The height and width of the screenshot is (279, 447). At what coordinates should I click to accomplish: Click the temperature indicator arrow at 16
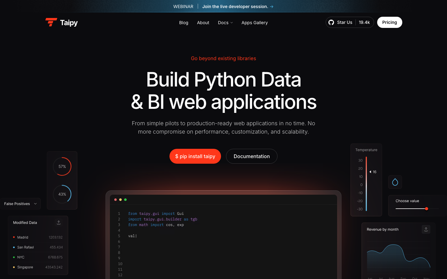[x=370, y=172]
